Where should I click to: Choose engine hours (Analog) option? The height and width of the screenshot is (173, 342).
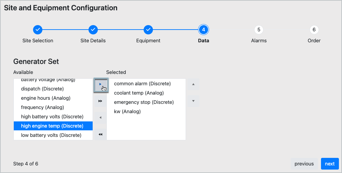tap(46, 98)
